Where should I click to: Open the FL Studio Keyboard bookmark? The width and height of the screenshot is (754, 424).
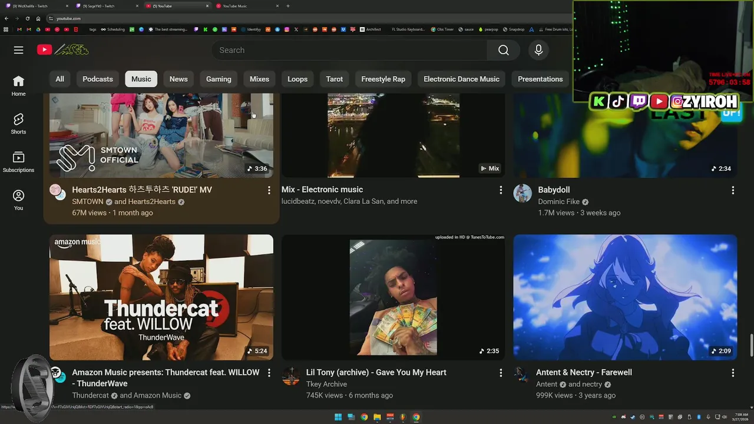click(408, 29)
